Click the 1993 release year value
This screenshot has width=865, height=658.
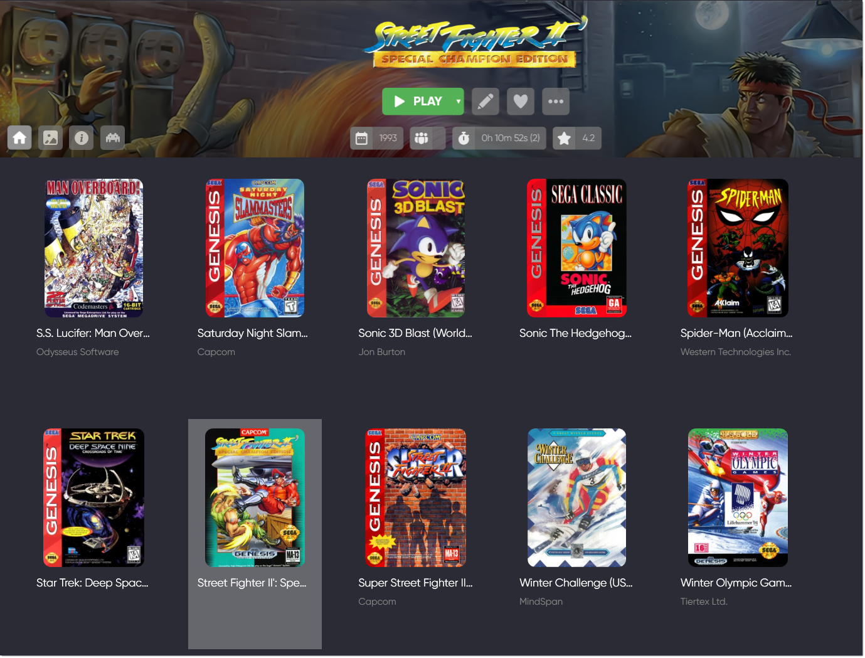click(388, 138)
